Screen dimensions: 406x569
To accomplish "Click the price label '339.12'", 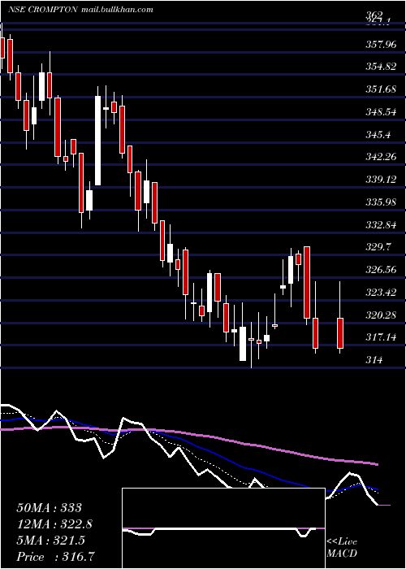I will [x=382, y=180].
